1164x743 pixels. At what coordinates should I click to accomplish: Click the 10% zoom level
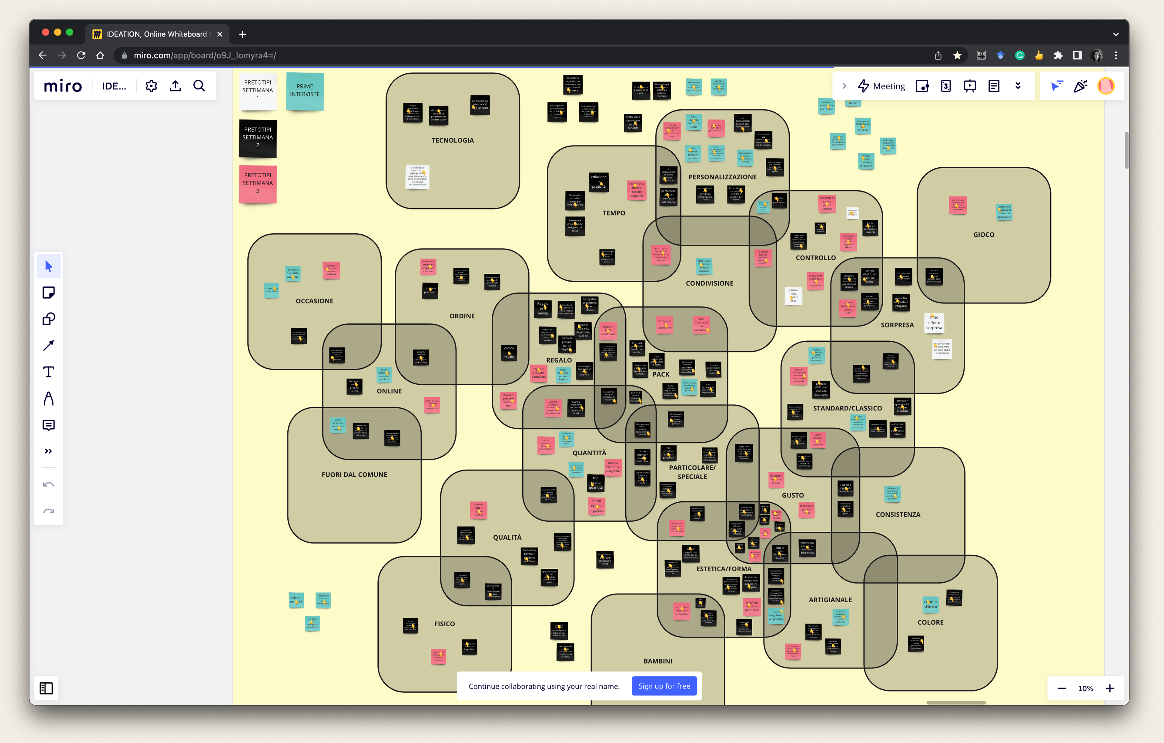(1085, 688)
